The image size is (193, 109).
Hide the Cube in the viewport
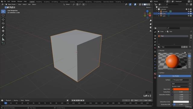pos(188,14)
